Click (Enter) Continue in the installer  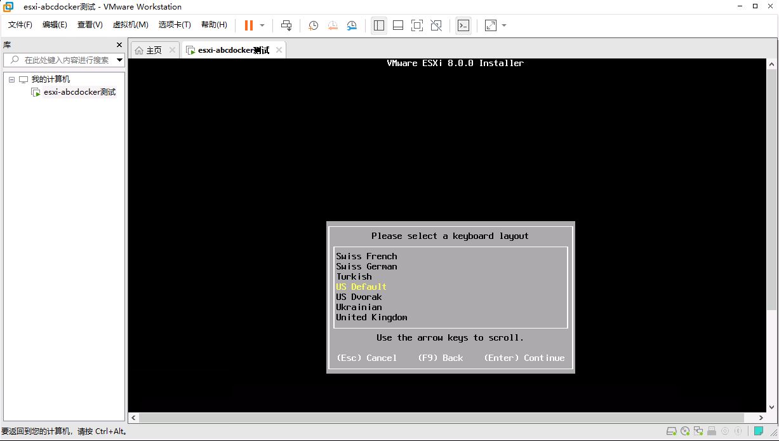point(524,358)
